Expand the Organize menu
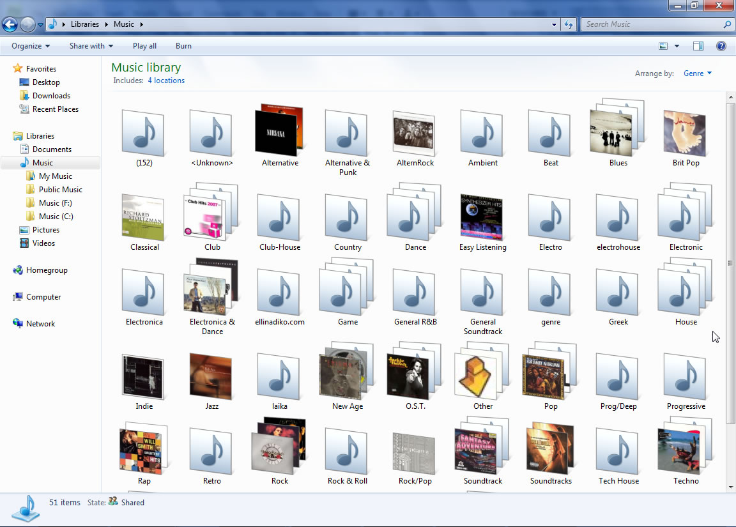The height and width of the screenshot is (527, 736). coord(31,46)
